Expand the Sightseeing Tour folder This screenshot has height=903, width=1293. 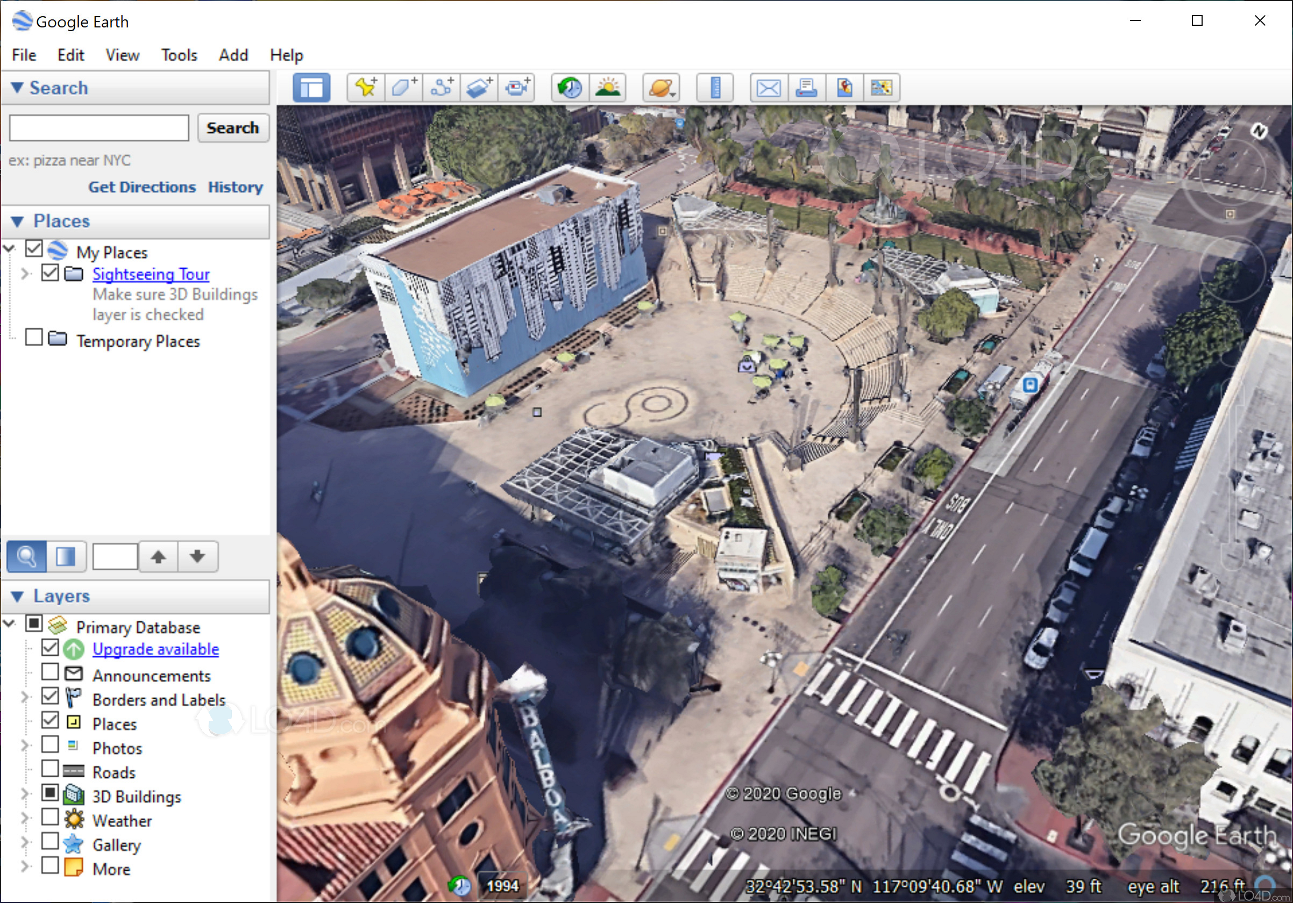(x=24, y=274)
